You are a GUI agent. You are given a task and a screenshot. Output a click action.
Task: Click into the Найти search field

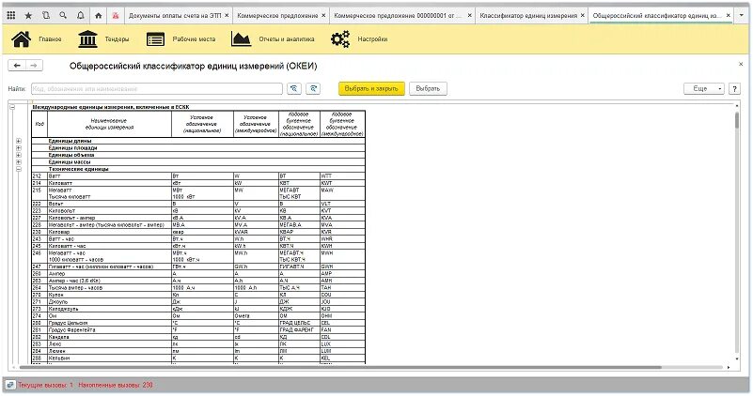[157, 89]
